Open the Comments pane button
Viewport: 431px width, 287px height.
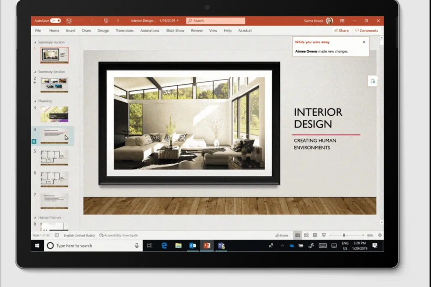(x=367, y=31)
